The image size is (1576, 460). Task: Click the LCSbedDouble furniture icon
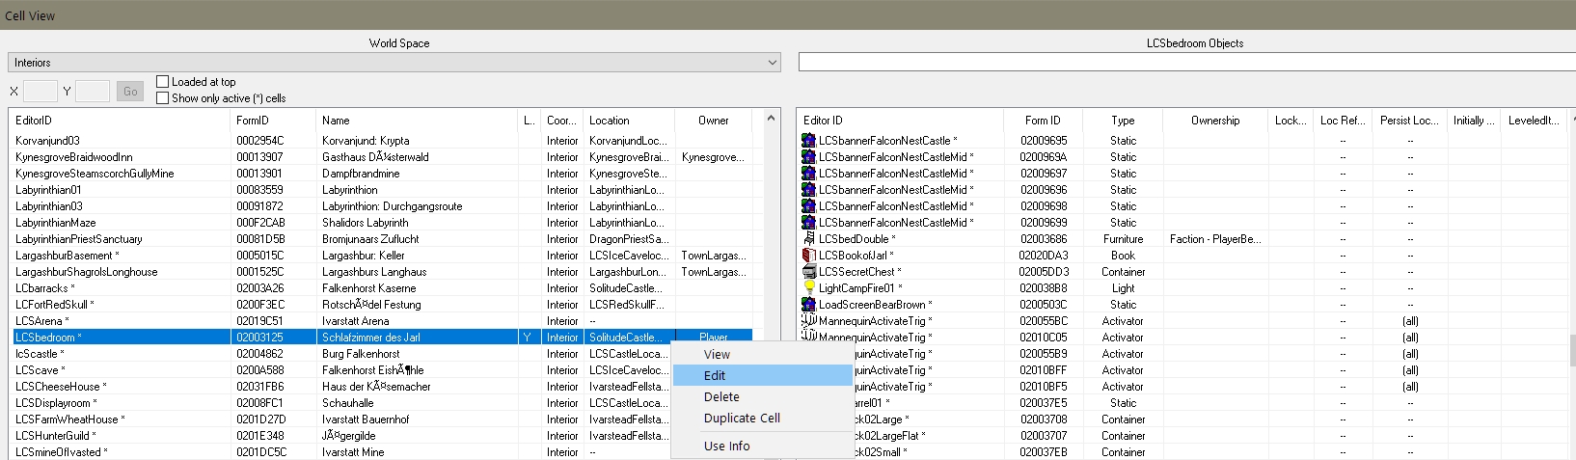click(x=808, y=239)
